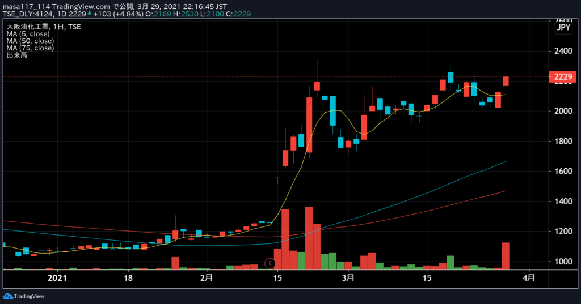Click the 3月 date axis label
This screenshot has height=304, width=581.
pyautogui.click(x=348, y=278)
